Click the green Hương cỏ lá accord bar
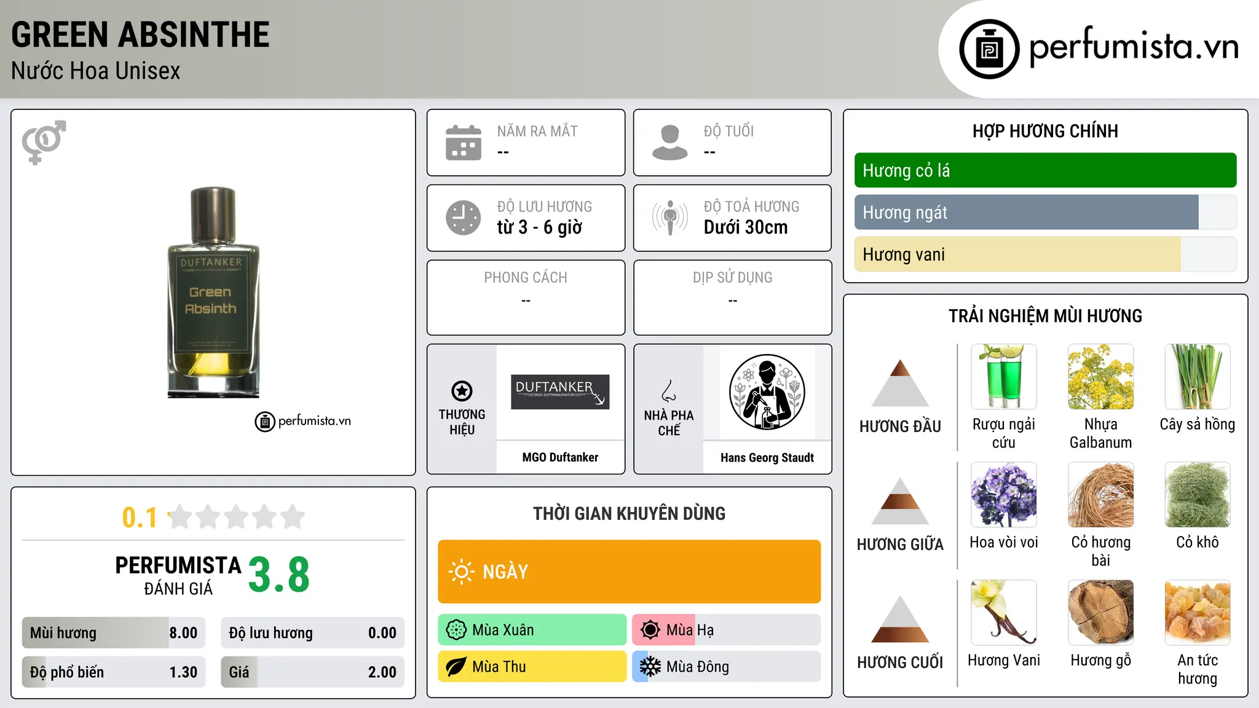The width and height of the screenshot is (1259, 708). (1046, 170)
